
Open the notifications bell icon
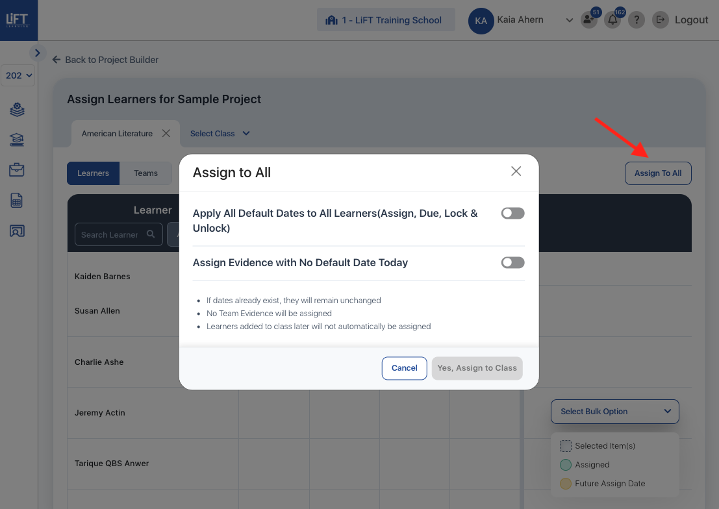612,20
